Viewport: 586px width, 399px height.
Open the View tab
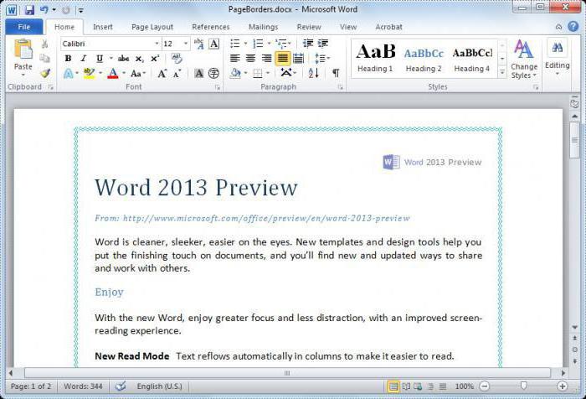point(348,27)
